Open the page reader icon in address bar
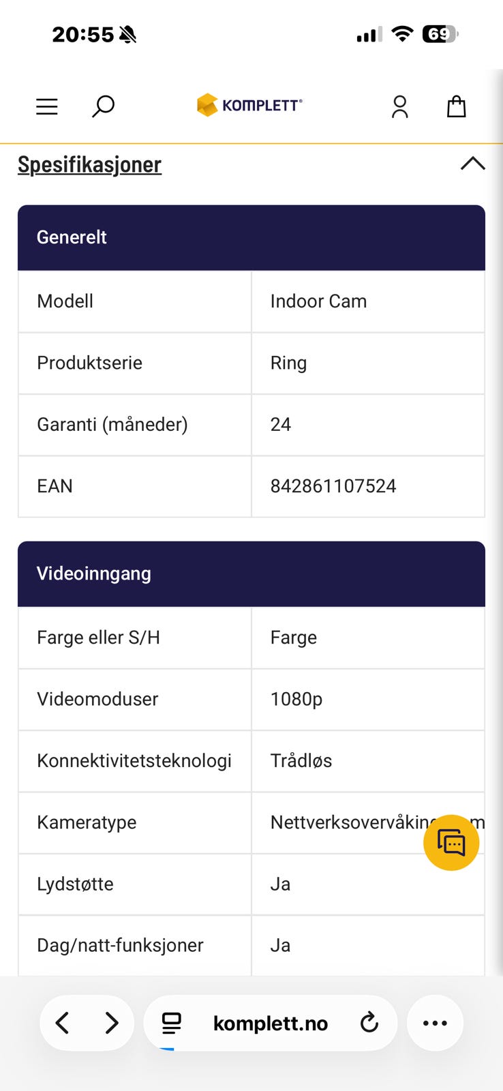The image size is (503, 1091). click(x=172, y=1023)
